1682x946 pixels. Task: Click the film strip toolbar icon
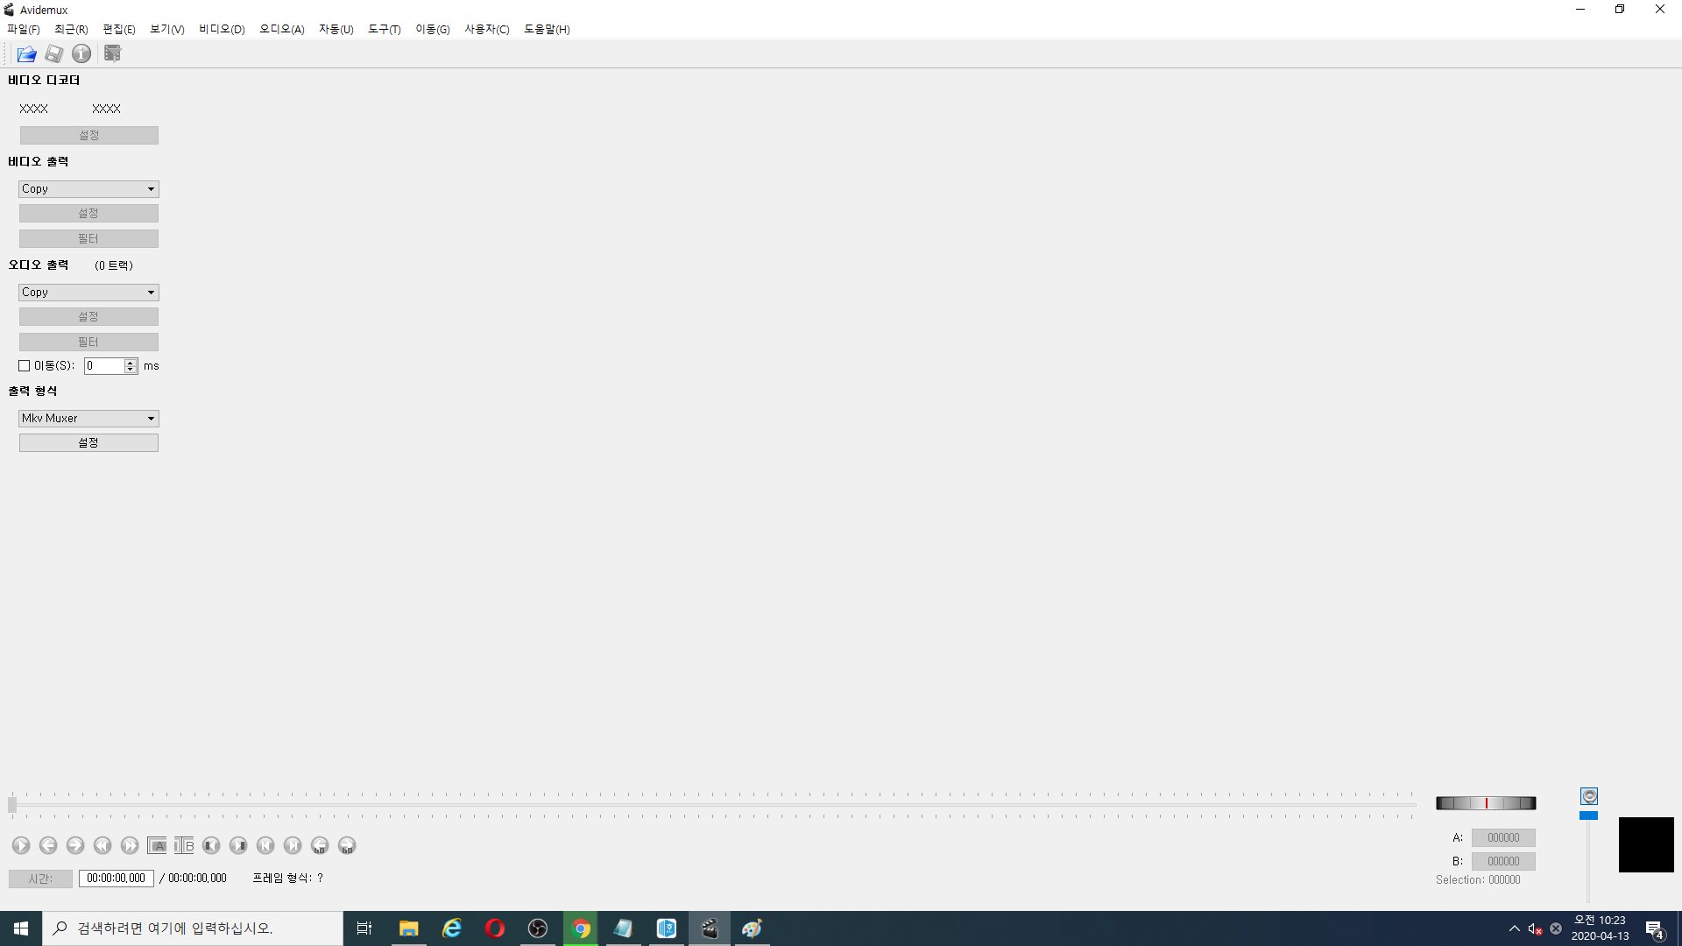pyautogui.click(x=112, y=54)
